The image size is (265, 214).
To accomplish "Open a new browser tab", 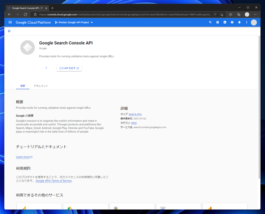I will tap(52, 8).
